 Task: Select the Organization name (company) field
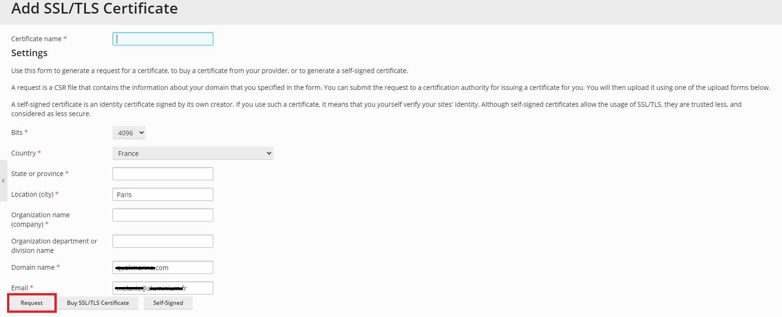[x=163, y=215]
